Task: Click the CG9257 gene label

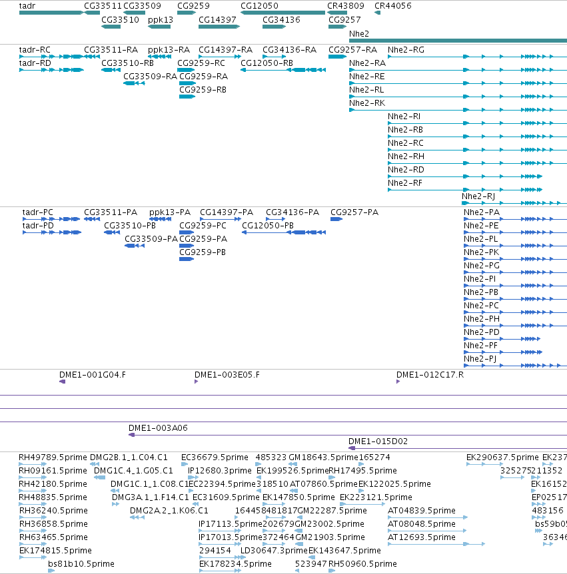Action: [x=344, y=20]
